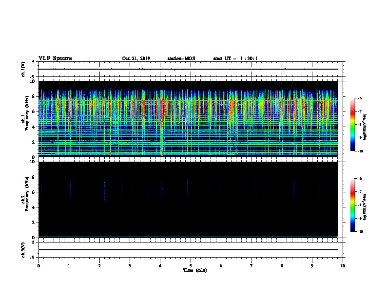The height and width of the screenshot is (298, 386).
Task: Click the "8" tick on the time axis
Action: tap(282, 265)
